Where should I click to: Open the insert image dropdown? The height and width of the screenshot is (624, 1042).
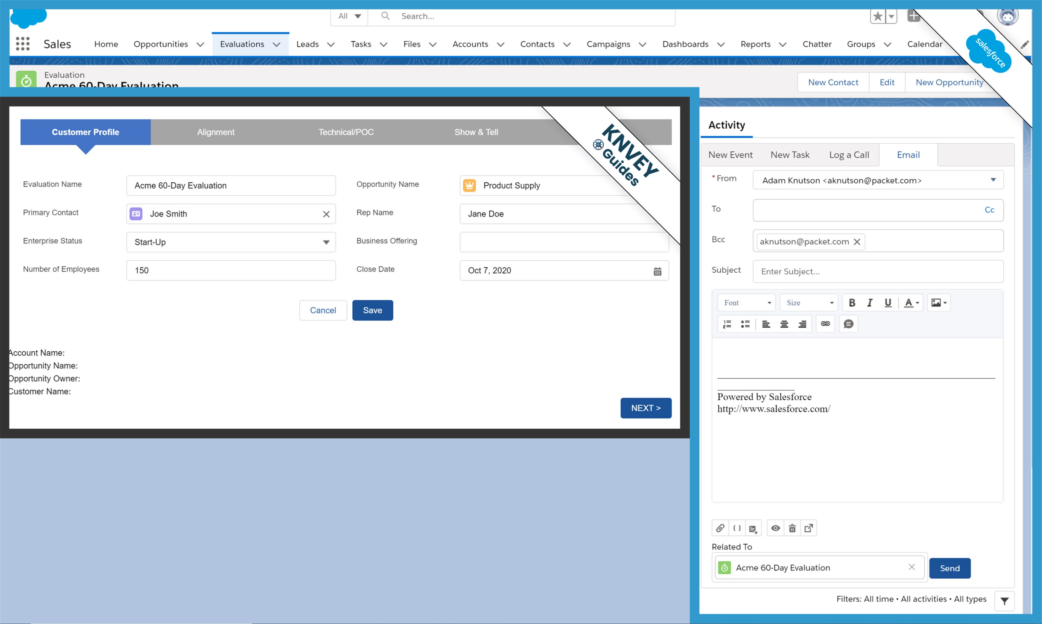point(939,303)
